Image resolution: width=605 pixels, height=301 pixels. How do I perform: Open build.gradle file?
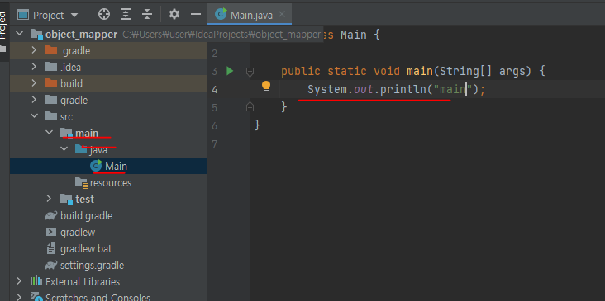coord(87,215)
